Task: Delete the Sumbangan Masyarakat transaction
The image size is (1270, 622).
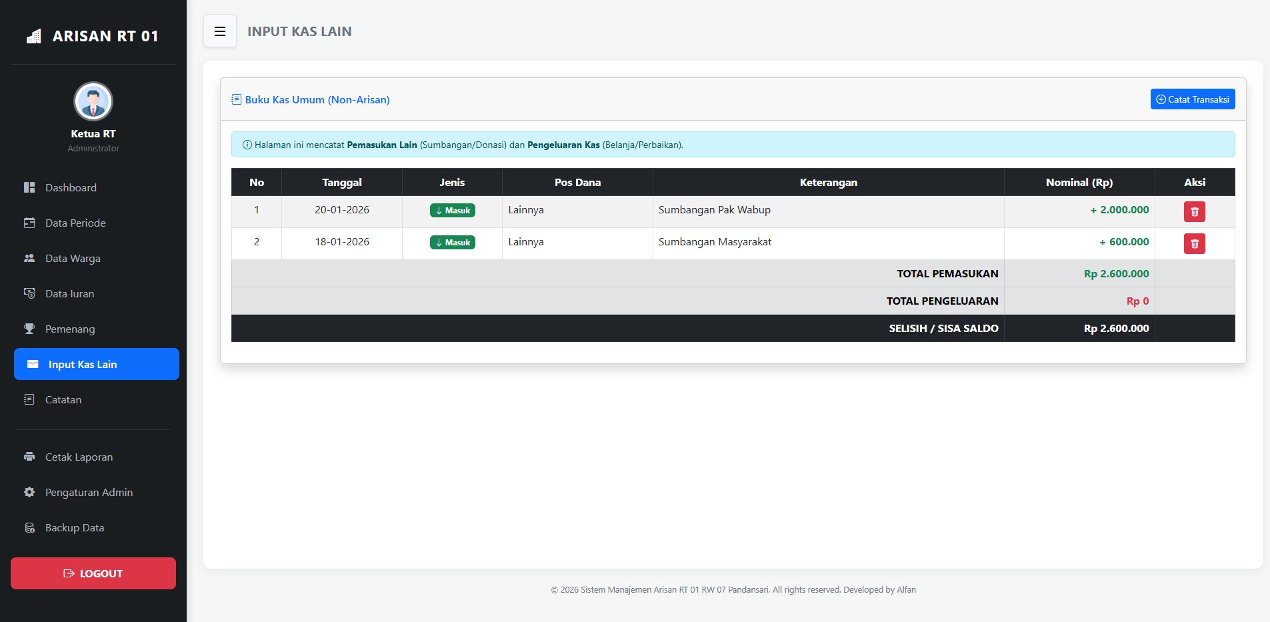Action: tap(1194, 243)
